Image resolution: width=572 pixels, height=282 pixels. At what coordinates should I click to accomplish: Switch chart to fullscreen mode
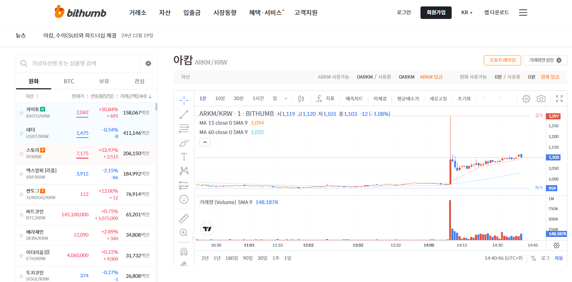(559, 99)
